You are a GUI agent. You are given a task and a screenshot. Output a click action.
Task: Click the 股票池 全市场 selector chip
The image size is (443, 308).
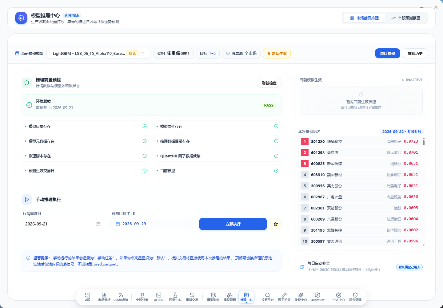click(241, 53)
